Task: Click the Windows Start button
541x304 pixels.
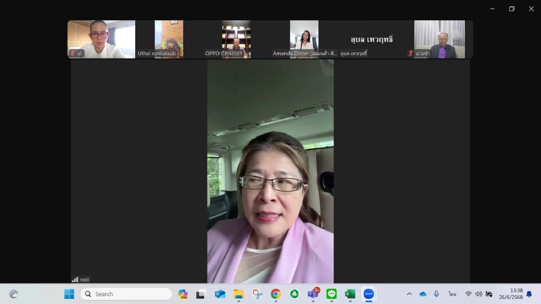Action: [x=69, y=294]
